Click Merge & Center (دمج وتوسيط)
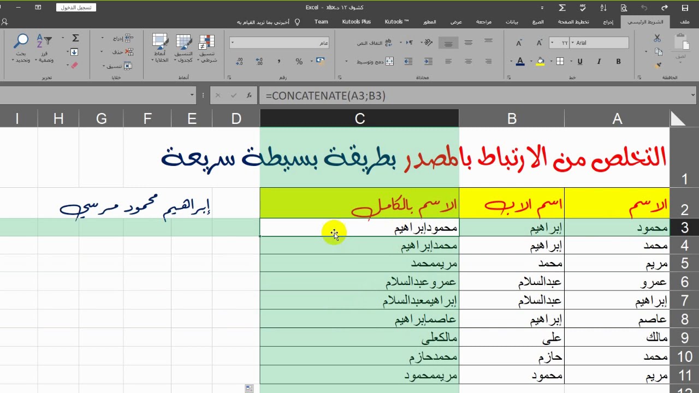 pyautogui.click(x=375, y=62)
